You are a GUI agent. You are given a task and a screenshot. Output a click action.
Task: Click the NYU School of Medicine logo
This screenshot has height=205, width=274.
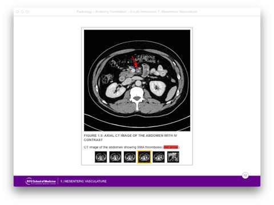coord(41,181)
